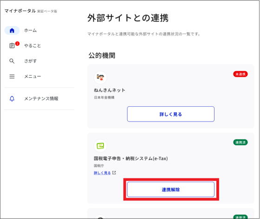Open the hamburger メニュー icon
Image resolution: width=260 pixels, height=219 pixels.
pos(12,76)
